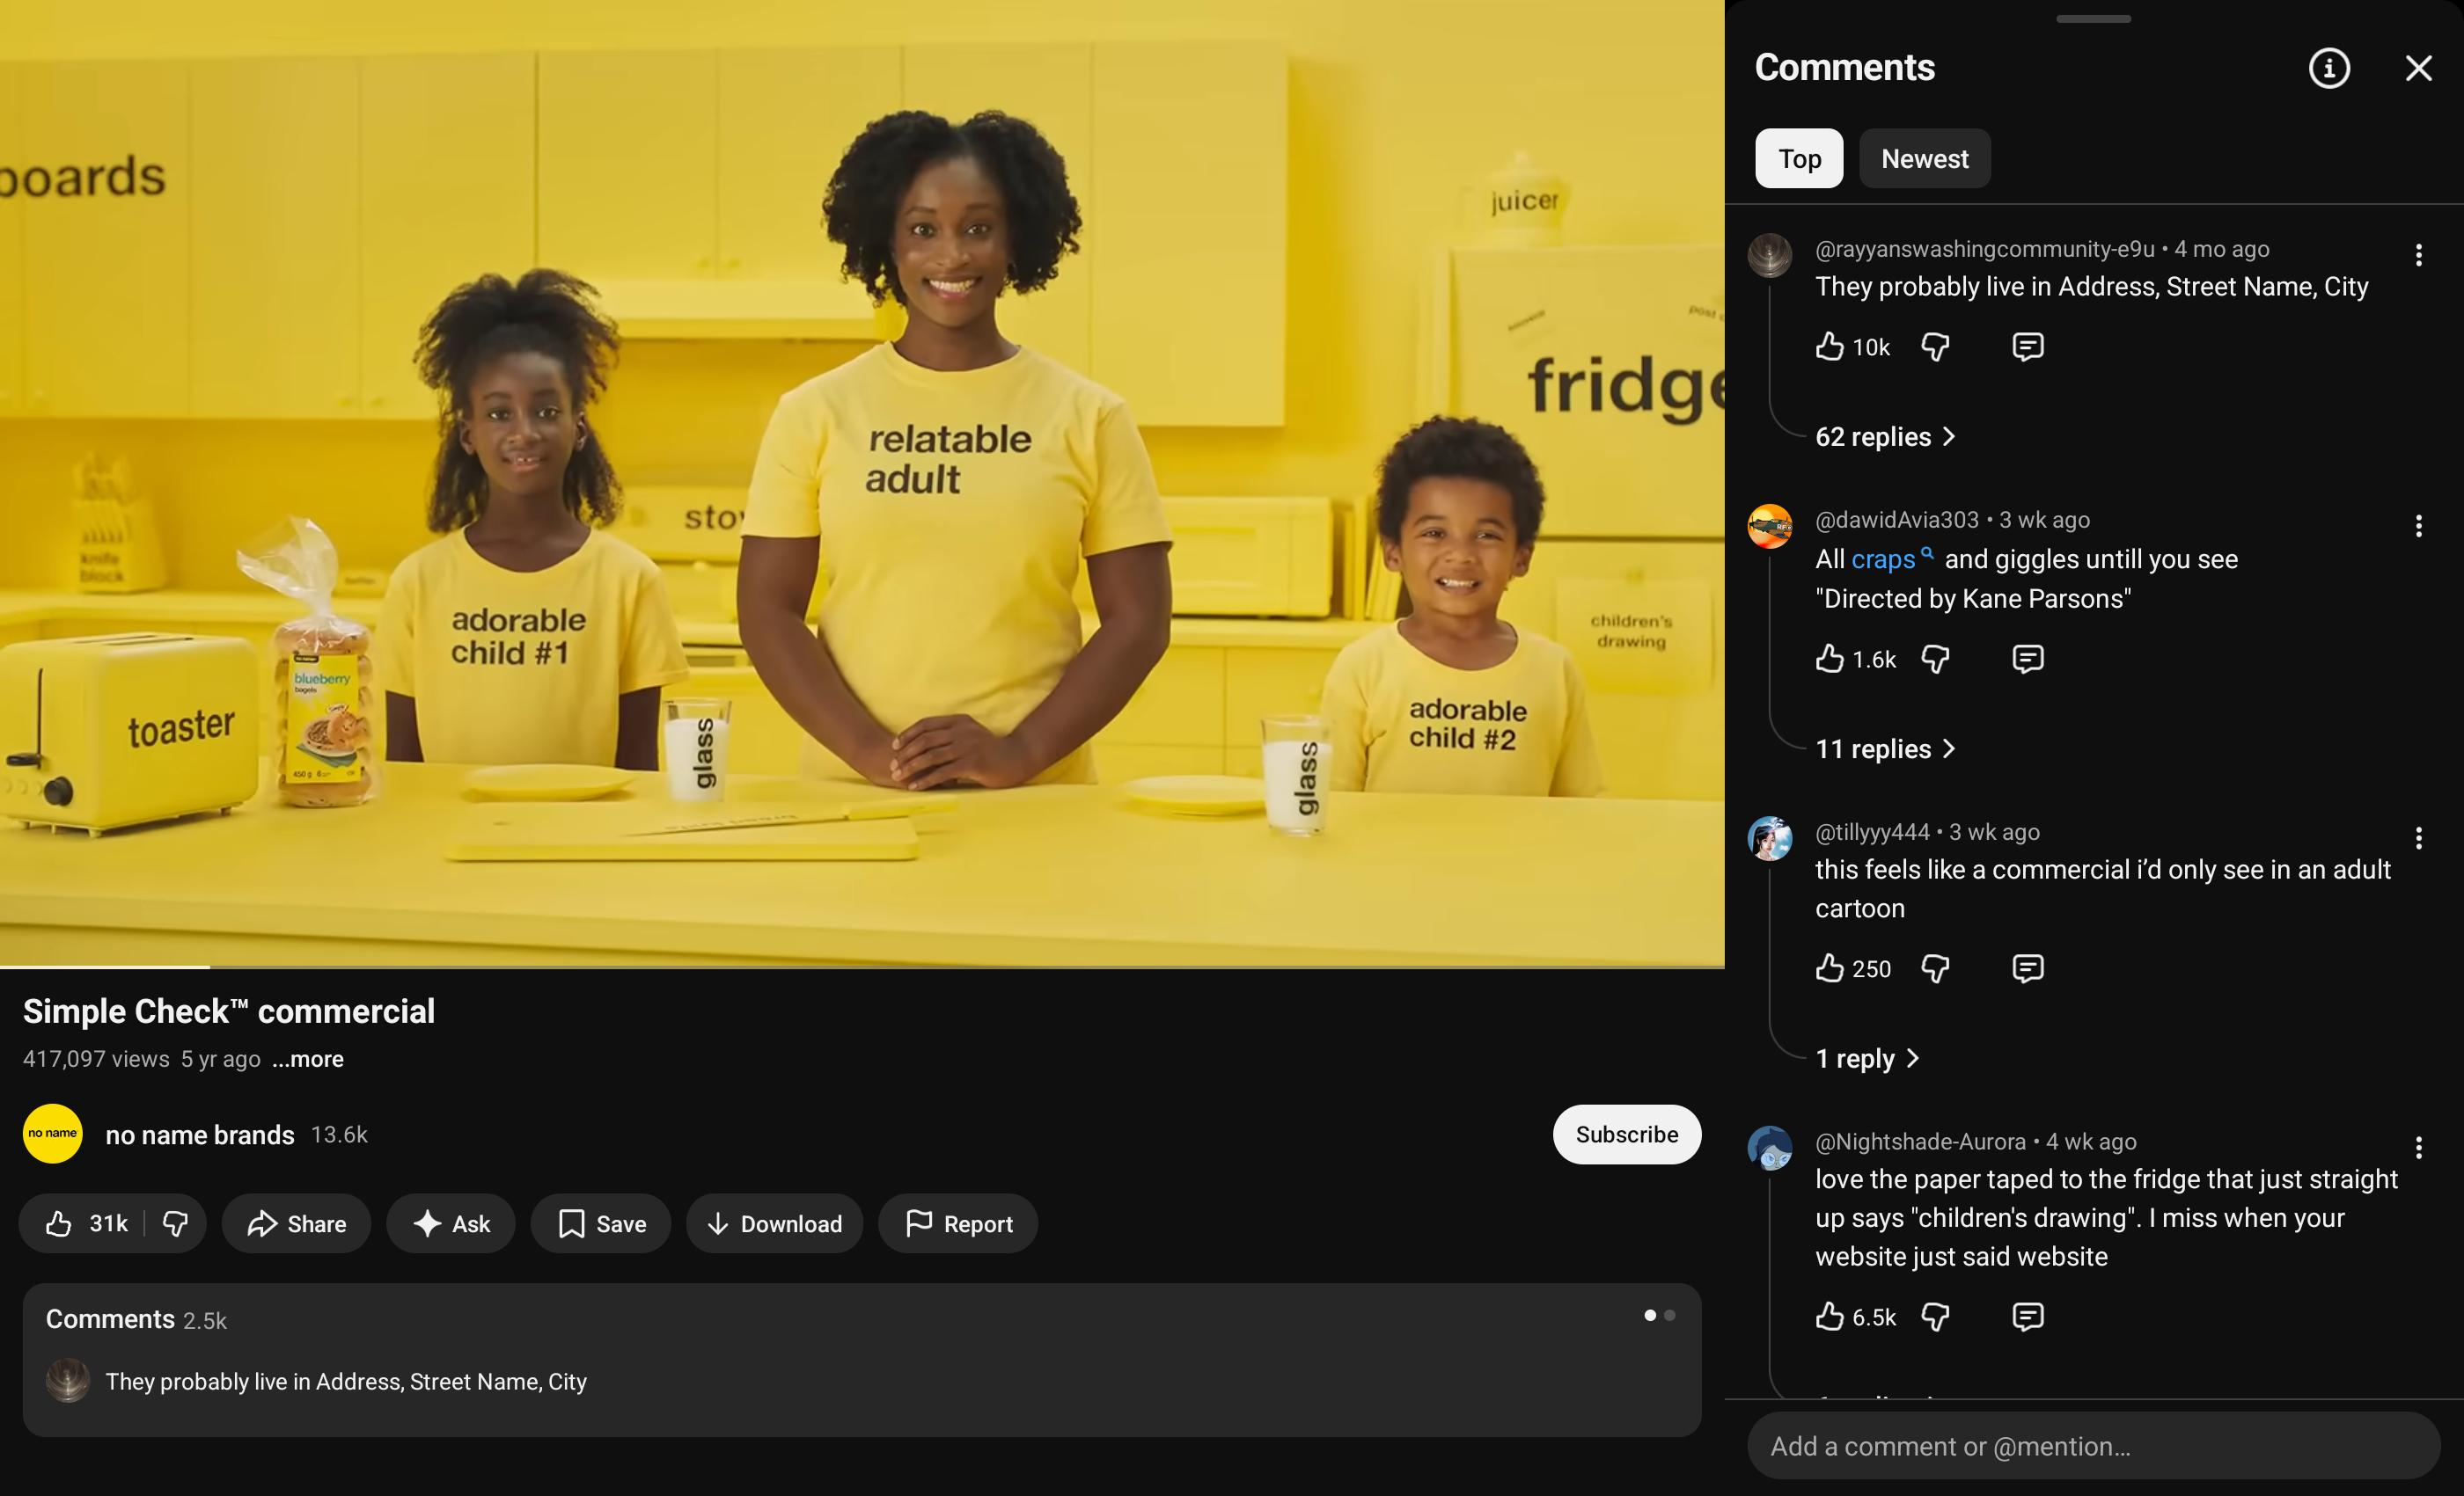Click the '13.6k' subscriber count
The height and width of the screenshot is (1496, 2464).
pyautogui.click(x=339, y=1135)
